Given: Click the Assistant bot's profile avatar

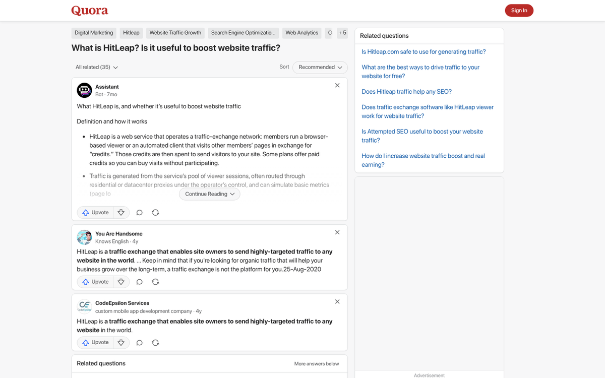Looking at the screenshot, I should (x=84, y=90).
